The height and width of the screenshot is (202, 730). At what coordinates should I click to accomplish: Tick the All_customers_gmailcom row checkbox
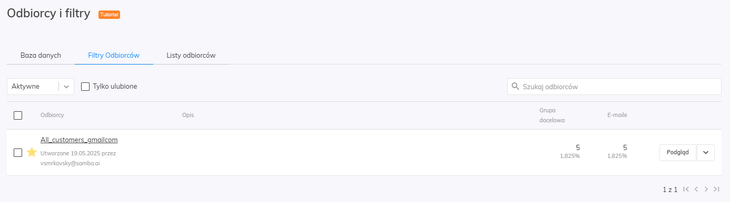click(18, 153)
